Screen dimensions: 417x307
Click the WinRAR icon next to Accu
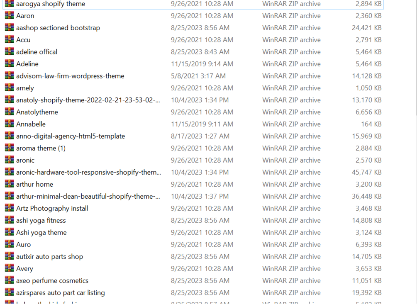[x=9, y=39]
